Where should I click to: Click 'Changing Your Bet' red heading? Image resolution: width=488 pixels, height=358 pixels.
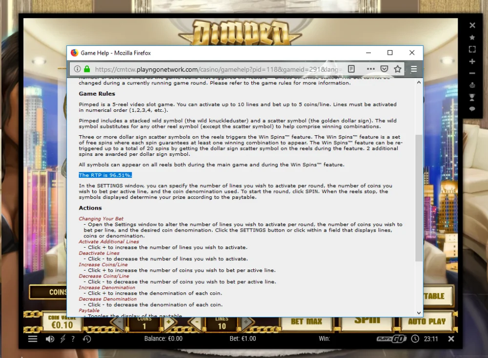coord(101,219)
